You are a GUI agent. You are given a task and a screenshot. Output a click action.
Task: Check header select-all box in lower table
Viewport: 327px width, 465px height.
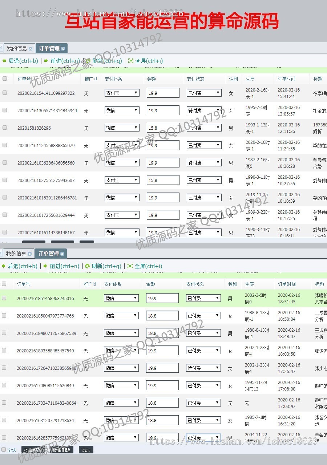[4, 284]
